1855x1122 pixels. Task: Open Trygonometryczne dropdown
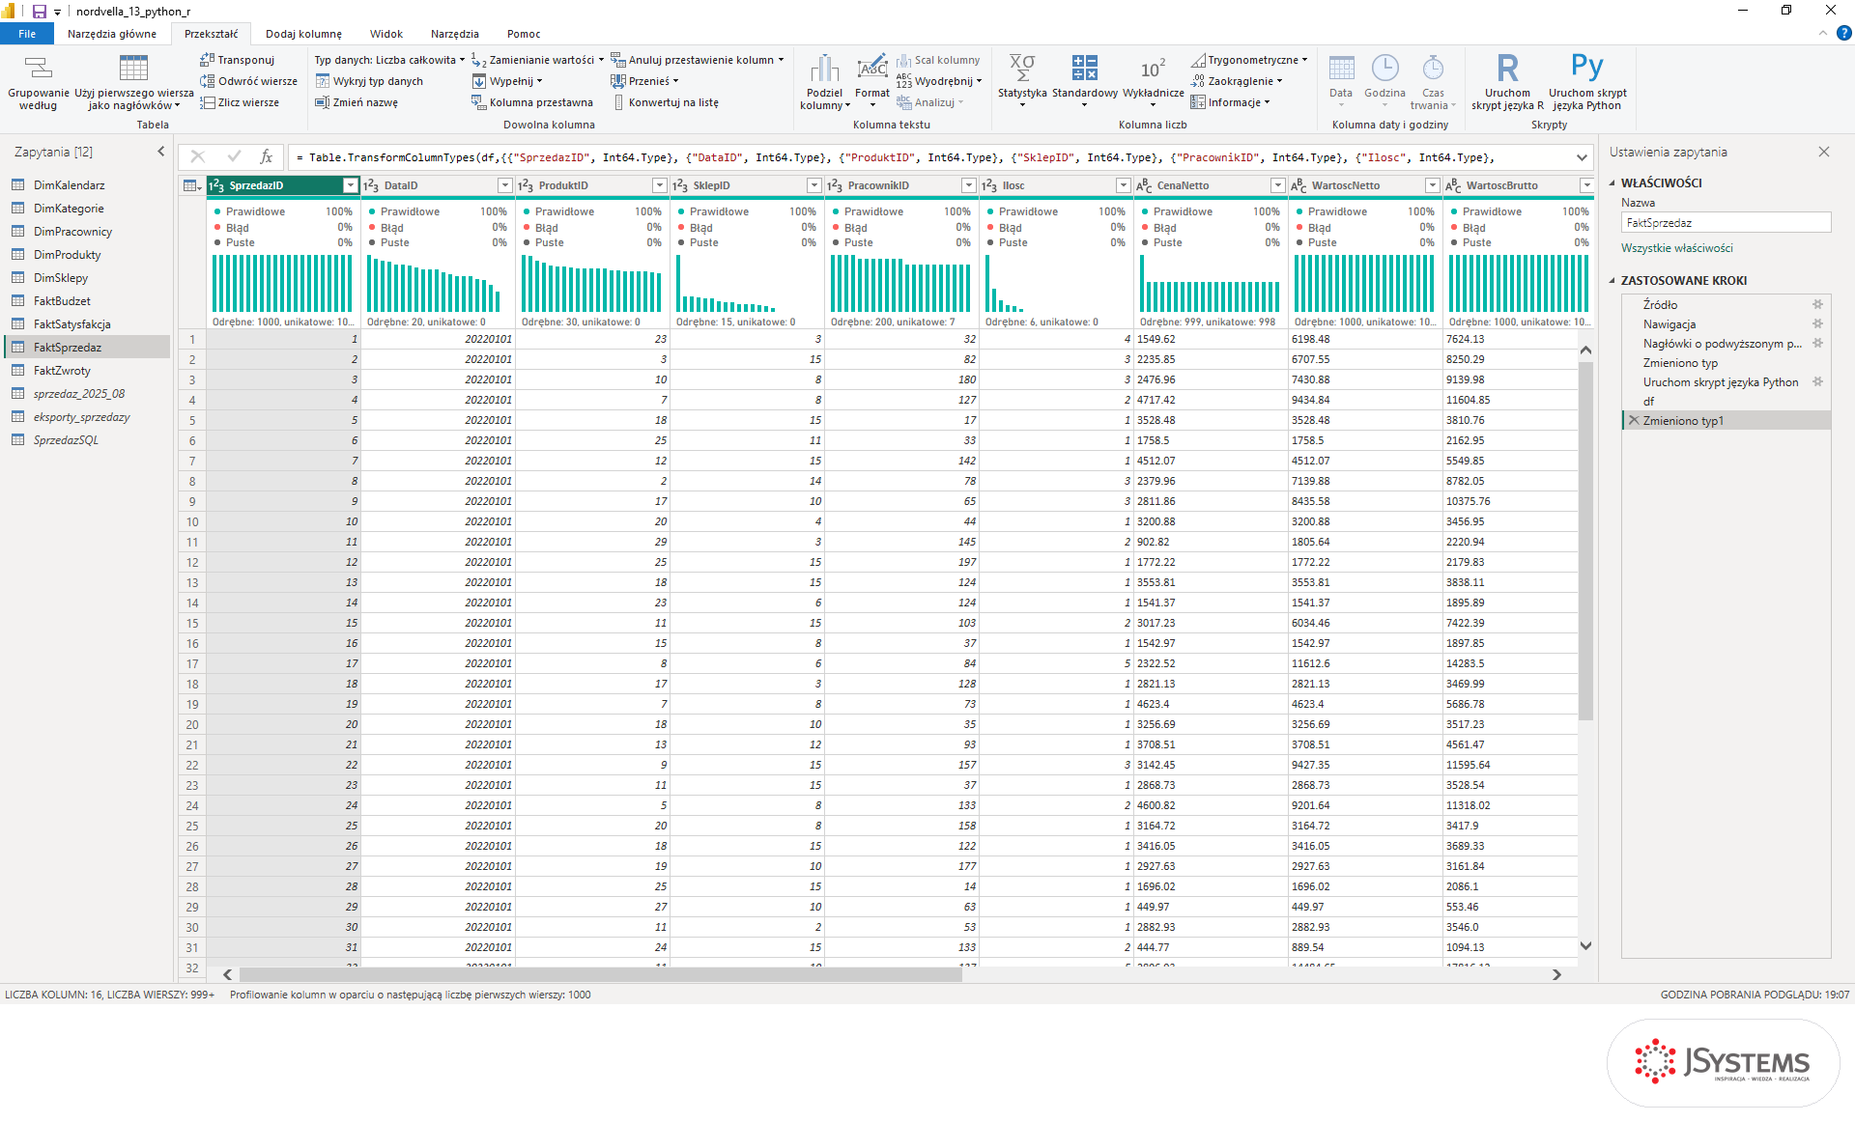[1249, 60]
